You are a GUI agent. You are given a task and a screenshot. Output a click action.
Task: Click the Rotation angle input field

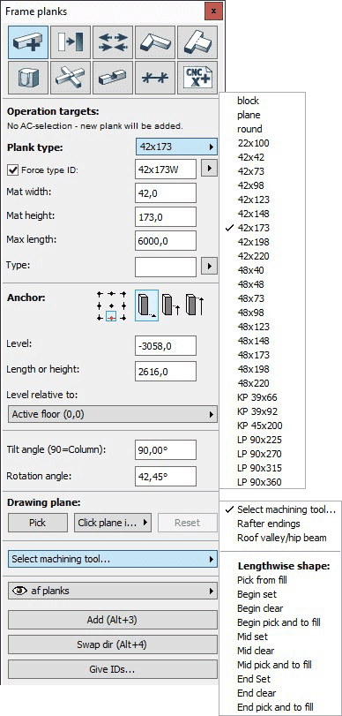click(x=166, y=476)
